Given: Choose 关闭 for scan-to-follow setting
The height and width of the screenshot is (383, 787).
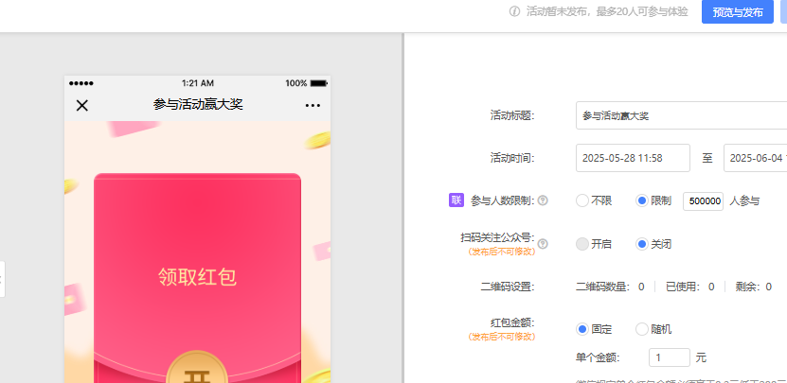Looking at the screenshot, I should coord(642,244).
